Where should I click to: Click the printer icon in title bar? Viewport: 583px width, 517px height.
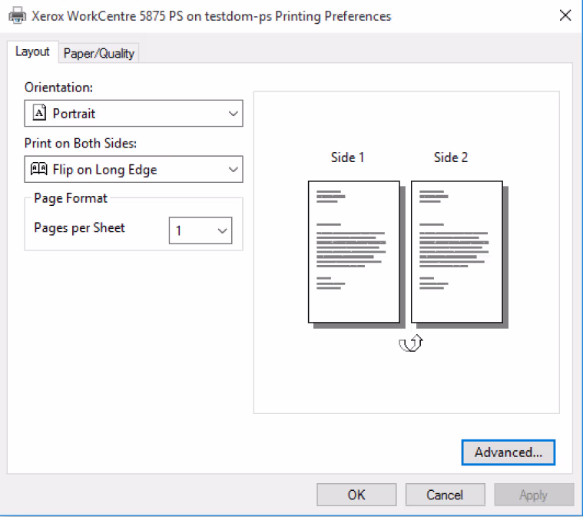tap(17, 15)
